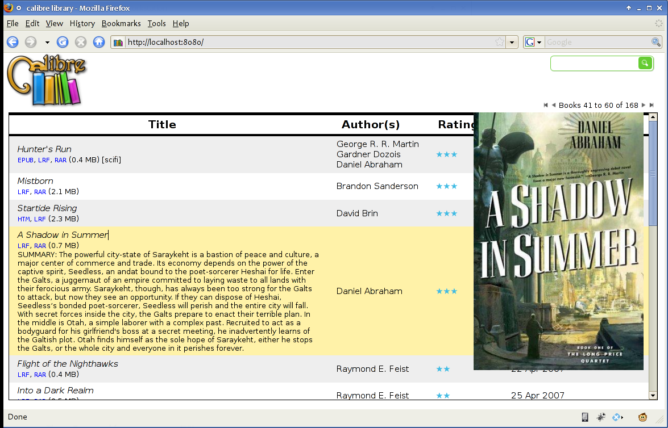This screenshot has width=668, height=428.
Task: Click the Mistborn title
Action: (x=35, y=181)
